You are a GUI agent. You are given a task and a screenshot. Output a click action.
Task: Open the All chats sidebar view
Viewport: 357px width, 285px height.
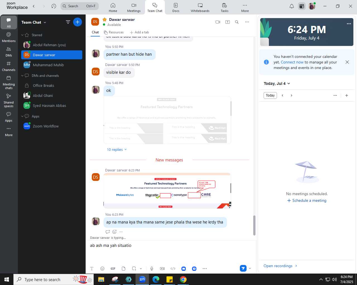coord(9,22)
